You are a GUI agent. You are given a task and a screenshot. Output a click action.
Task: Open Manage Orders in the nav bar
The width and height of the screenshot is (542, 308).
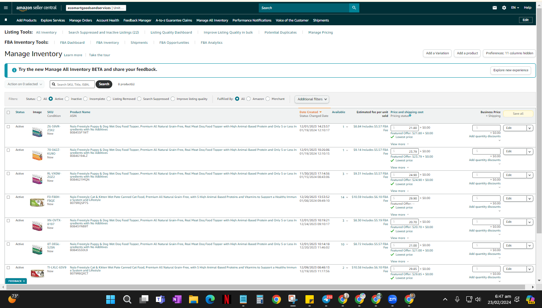pyautogui.click(x=81, y=20)
